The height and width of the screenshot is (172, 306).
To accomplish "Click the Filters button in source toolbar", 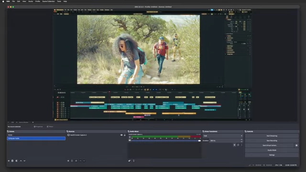I will click(x=50, y=127).
